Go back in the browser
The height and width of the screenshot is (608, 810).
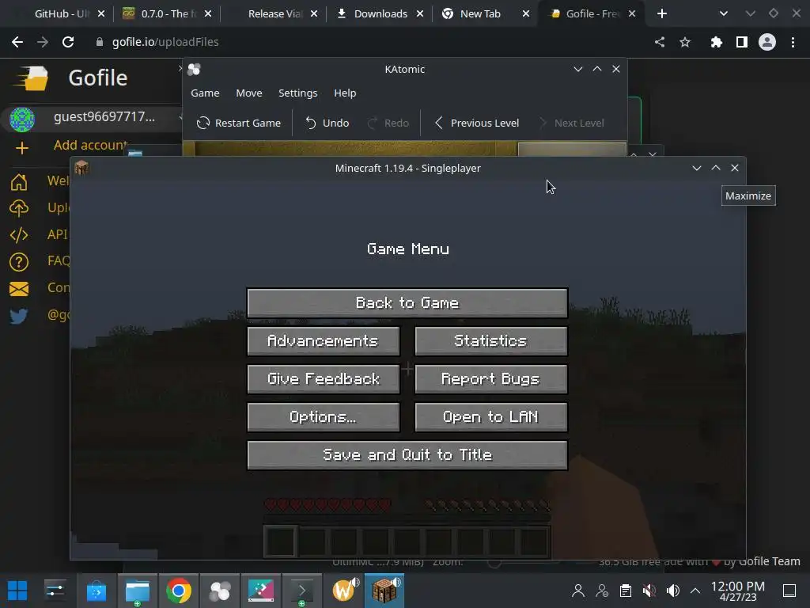(x=17, y=42)
